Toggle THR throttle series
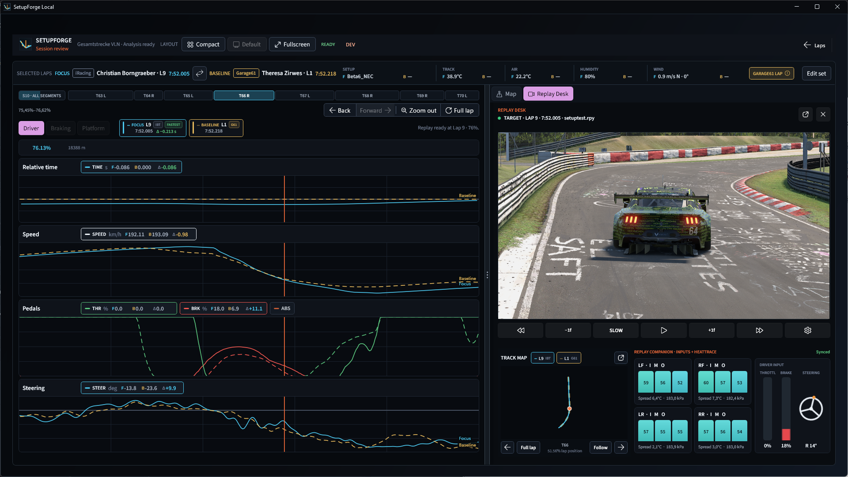 coord(129,308)
